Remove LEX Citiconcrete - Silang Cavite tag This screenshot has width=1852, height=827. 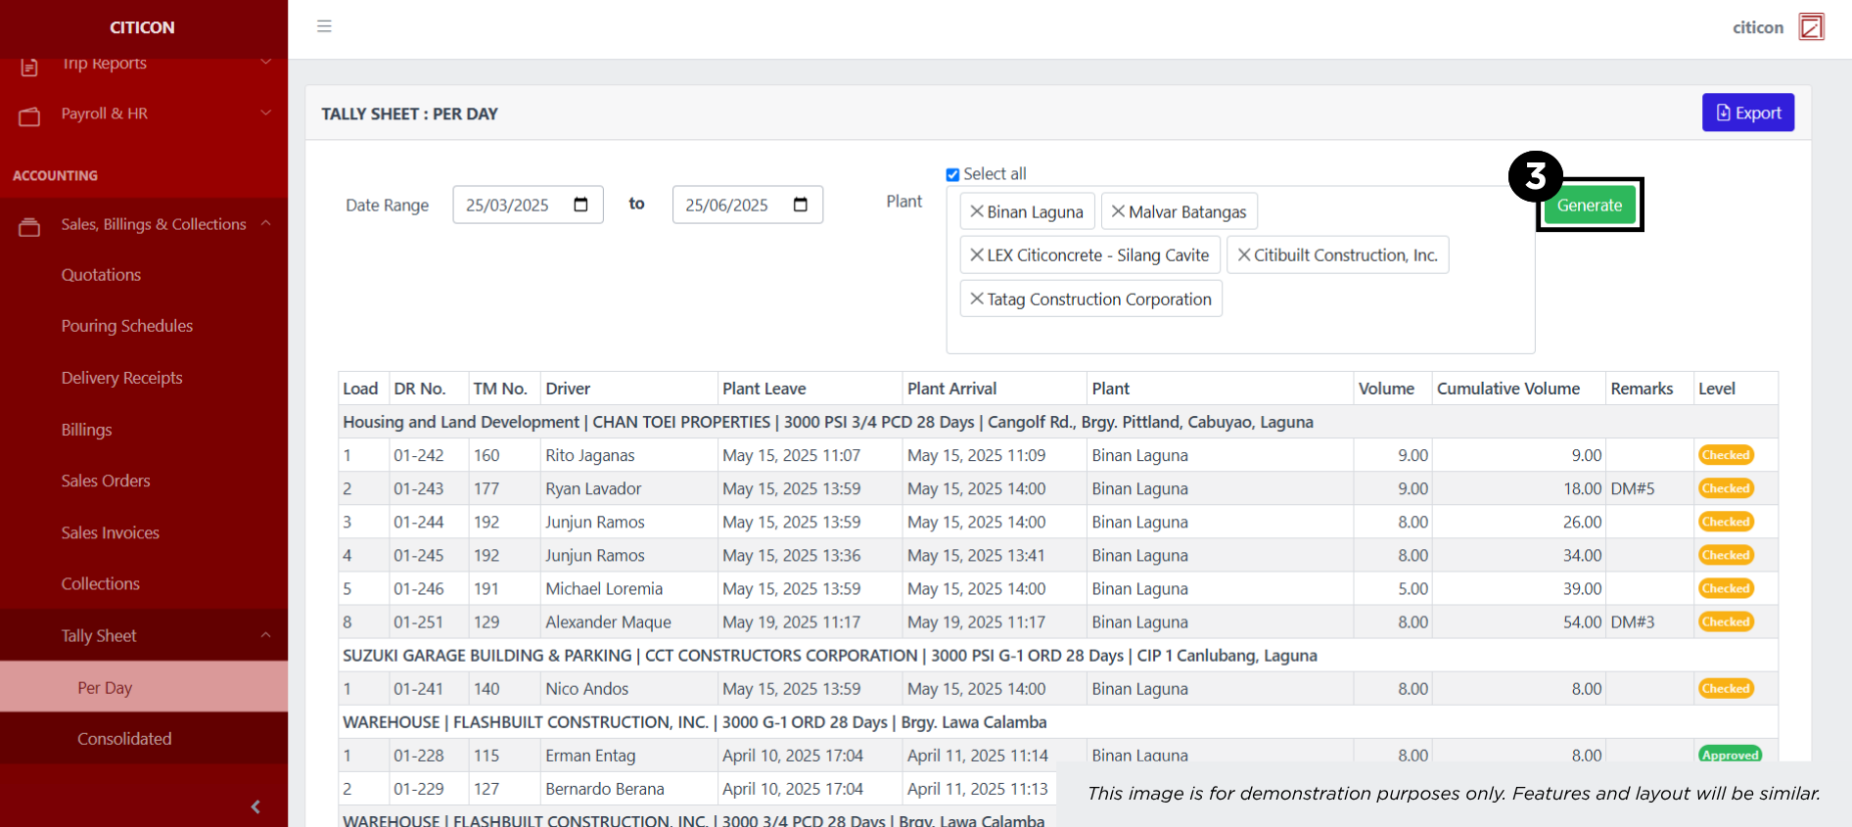[976, 254]
